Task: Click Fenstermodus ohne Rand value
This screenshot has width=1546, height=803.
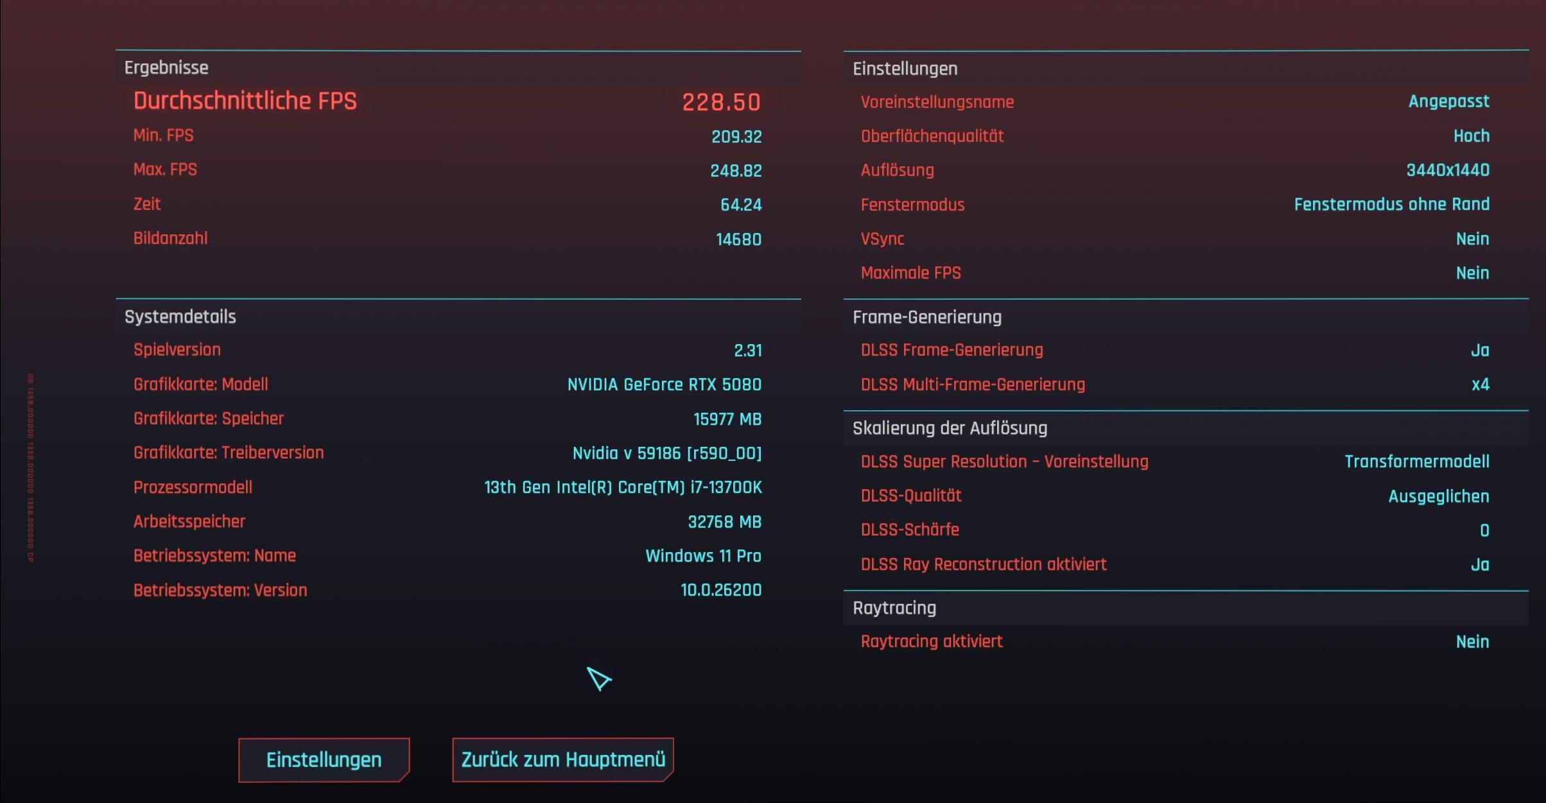Action: [x=1391, y=204]
